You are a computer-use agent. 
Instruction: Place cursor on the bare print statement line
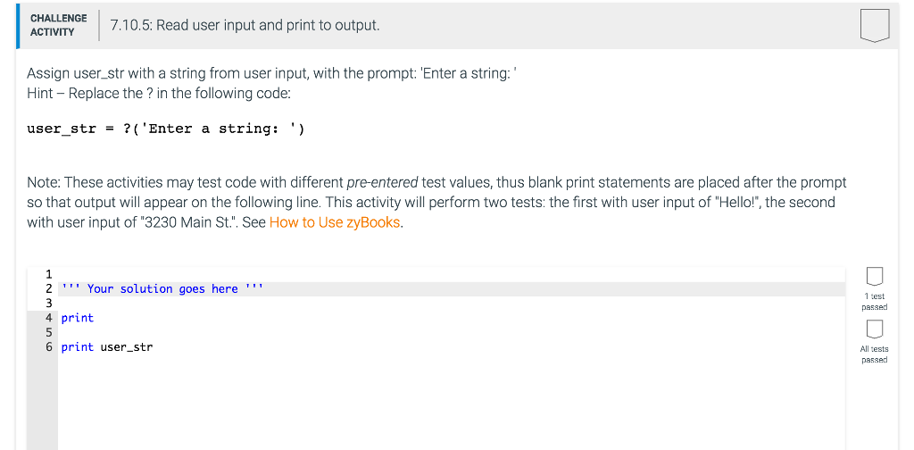tap(78, 318)
